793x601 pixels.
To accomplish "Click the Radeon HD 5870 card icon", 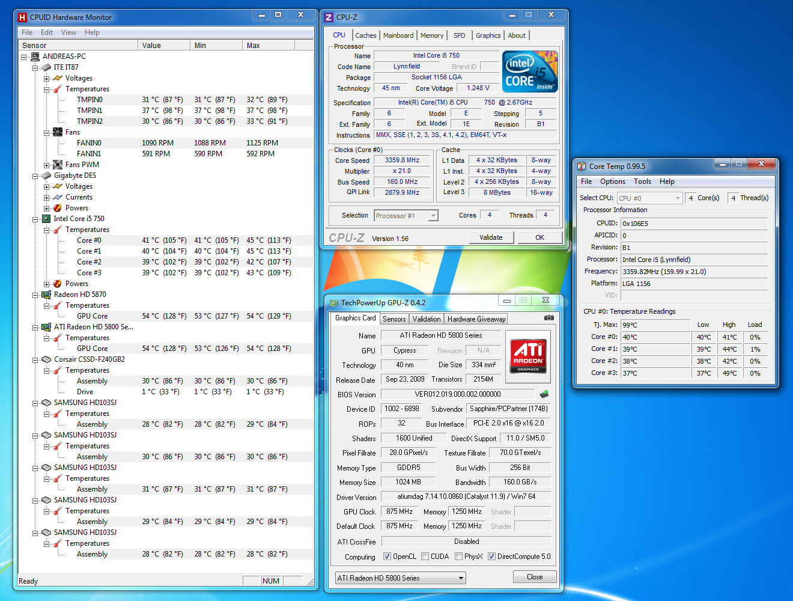I will pos(46,294).
